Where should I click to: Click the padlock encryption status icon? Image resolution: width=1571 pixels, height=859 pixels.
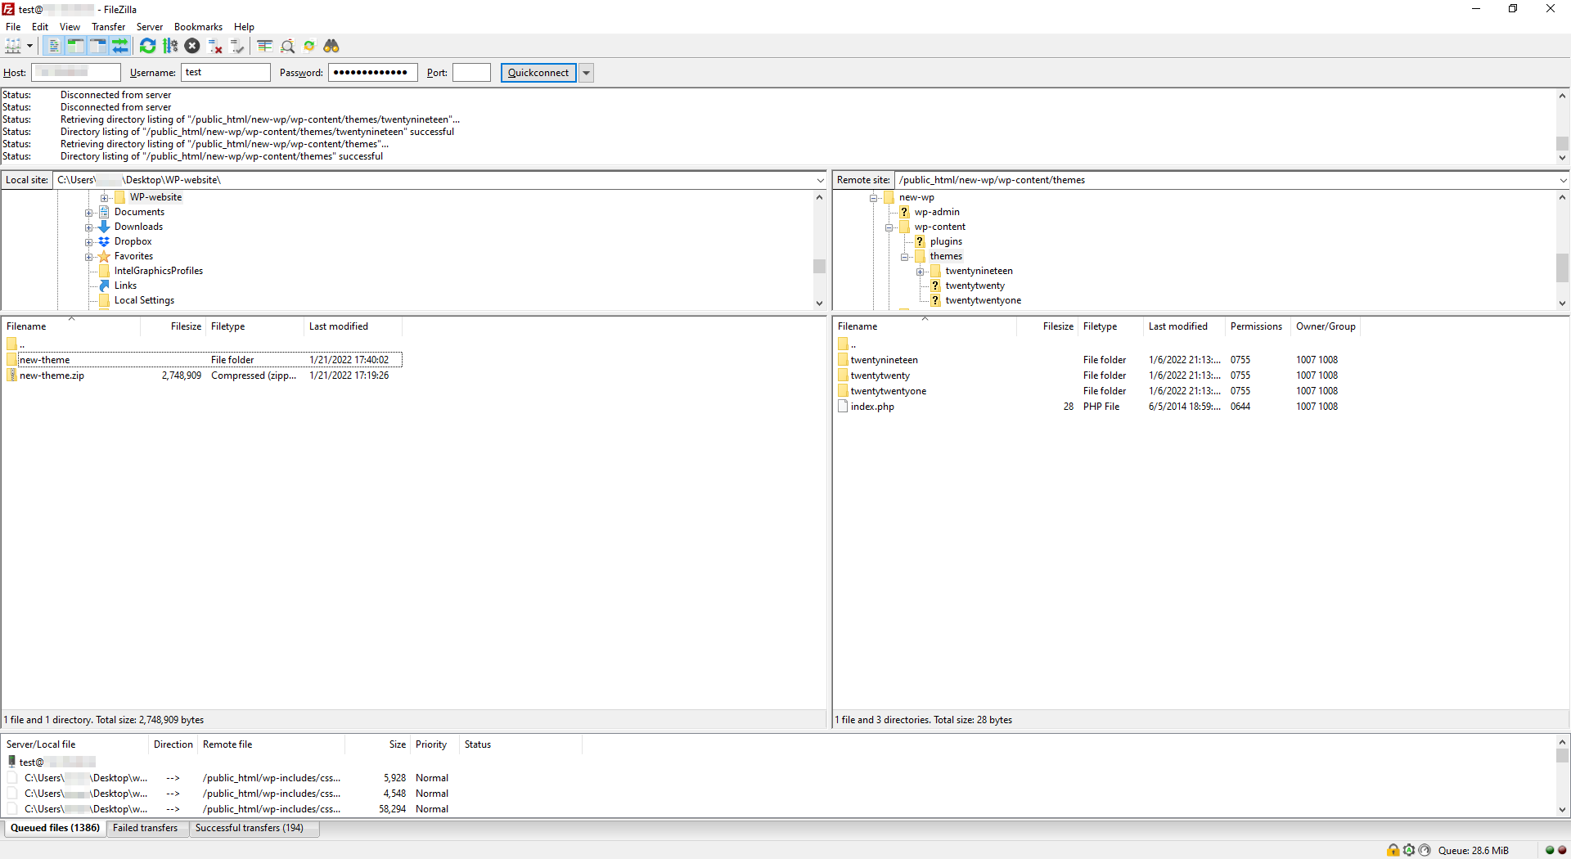point(1393,850)
